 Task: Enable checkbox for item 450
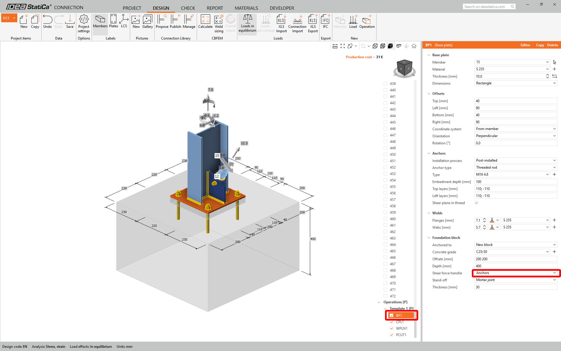click(x=385, y=154)
